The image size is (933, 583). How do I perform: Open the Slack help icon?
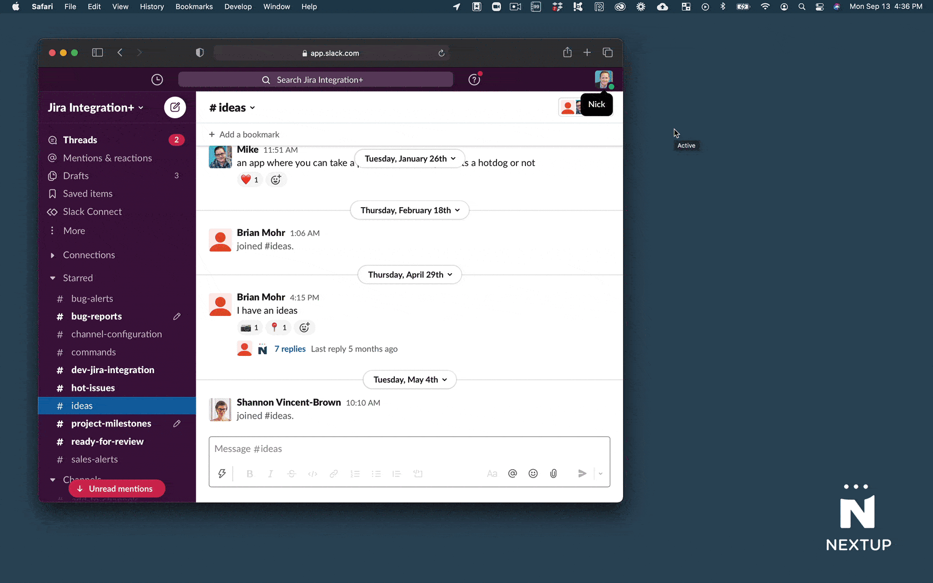pos(474,80)
